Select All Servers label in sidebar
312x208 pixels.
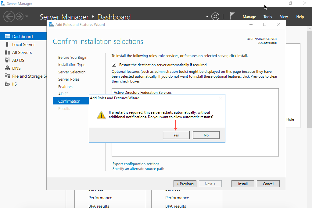tap(22, 52)
